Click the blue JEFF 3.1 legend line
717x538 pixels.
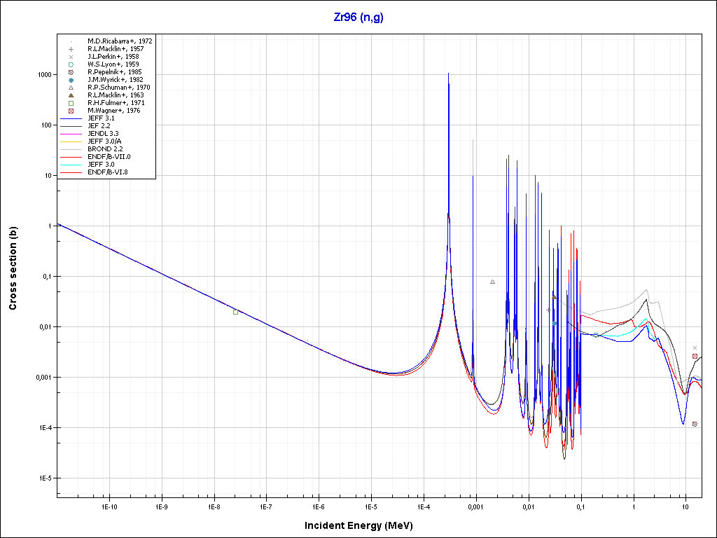coord(71,118)
